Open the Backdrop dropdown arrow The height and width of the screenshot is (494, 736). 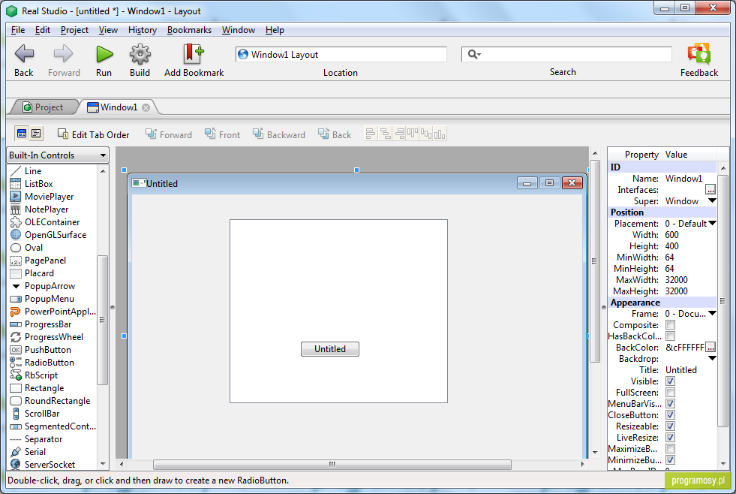(711, 359)
